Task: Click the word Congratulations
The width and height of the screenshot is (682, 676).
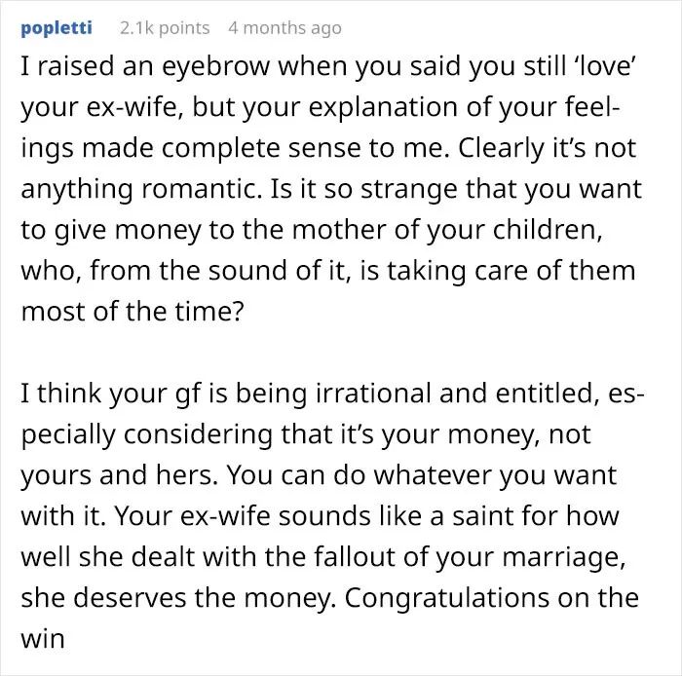Action: point(446,599)
